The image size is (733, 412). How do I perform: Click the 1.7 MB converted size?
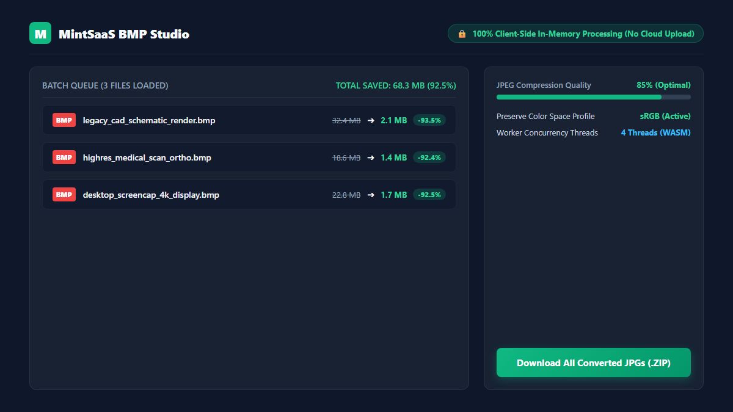point(393,195)
